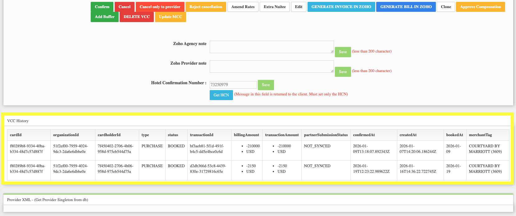The image size is (516, 216).
Task: Click the green Confirm button
Action: point(102,7)
